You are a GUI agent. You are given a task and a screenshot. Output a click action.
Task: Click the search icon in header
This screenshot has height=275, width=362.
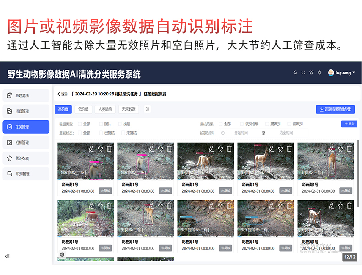(295, 73)
